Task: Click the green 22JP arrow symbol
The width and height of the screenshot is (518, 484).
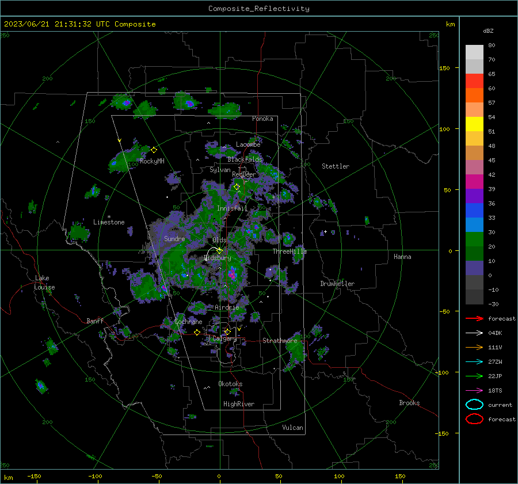Action: (474, 376)
